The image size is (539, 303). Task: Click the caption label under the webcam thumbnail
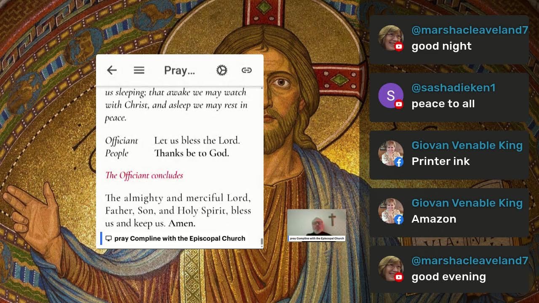coord(317,239)
